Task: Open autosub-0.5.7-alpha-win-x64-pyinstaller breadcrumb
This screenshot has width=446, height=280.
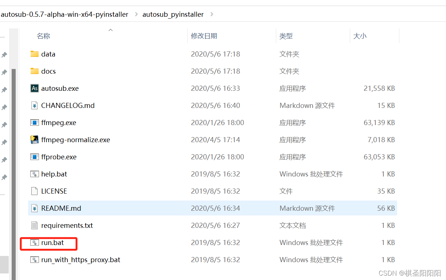Action: [64, 15]
